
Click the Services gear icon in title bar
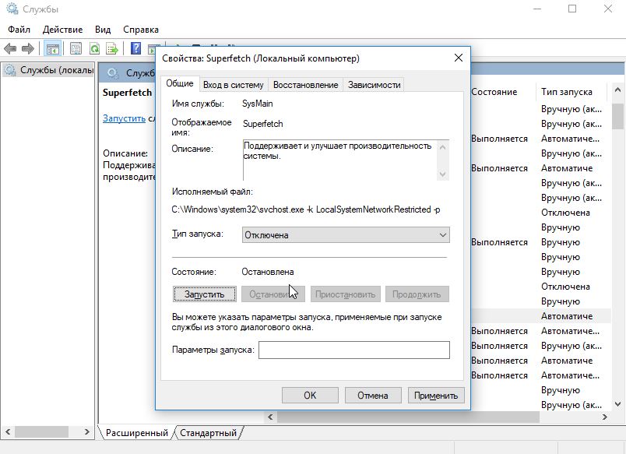12,9
